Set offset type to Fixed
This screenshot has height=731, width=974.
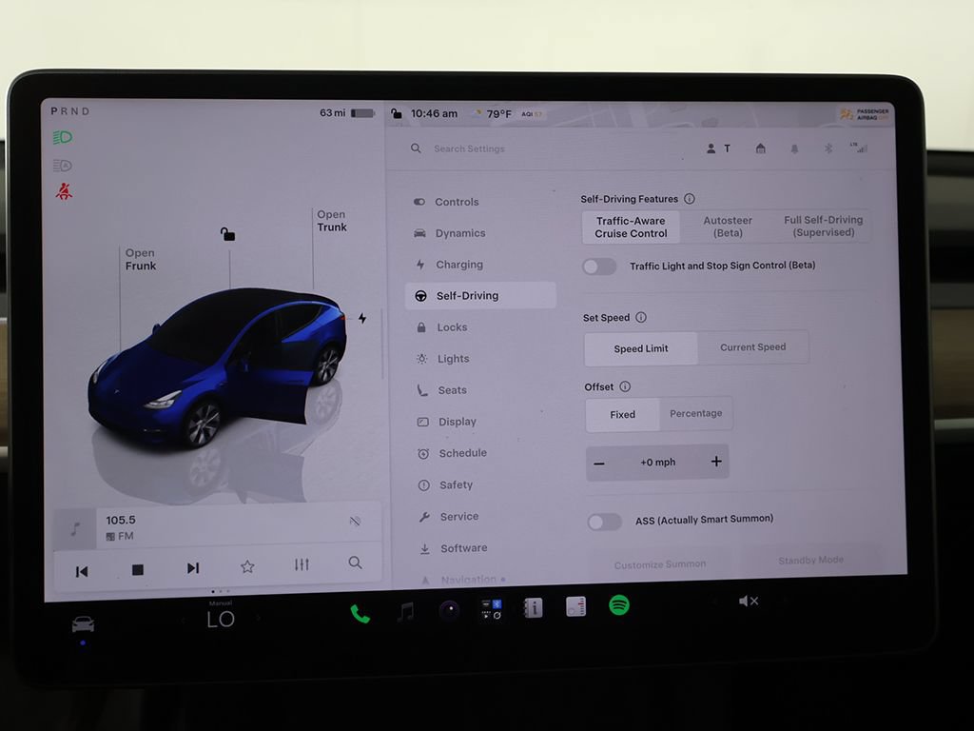[622, 415]
